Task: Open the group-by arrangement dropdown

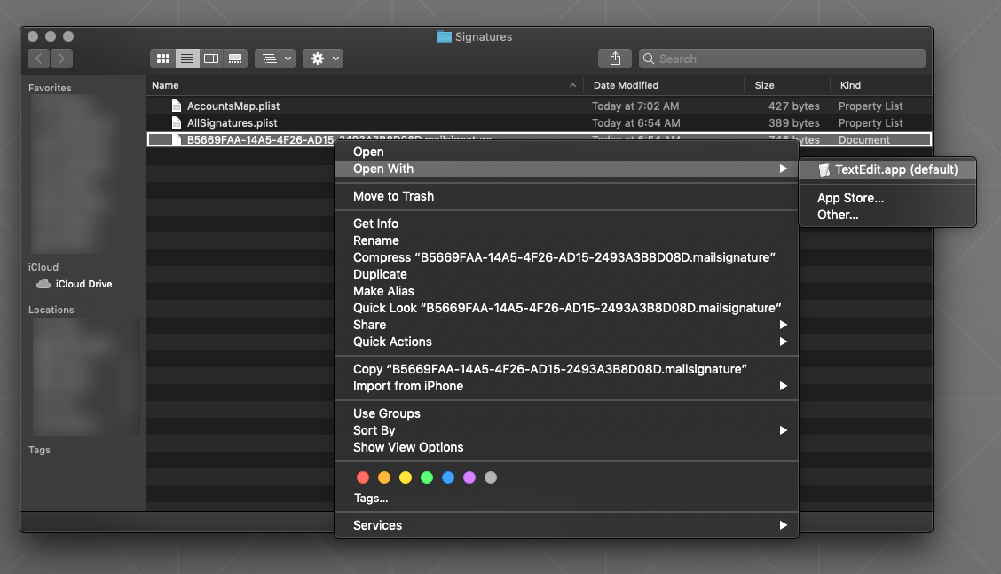Action: coord(274,59)
